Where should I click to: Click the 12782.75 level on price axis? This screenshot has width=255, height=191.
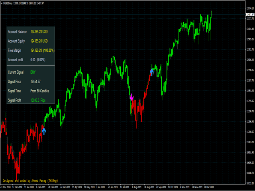click(250, 50)
